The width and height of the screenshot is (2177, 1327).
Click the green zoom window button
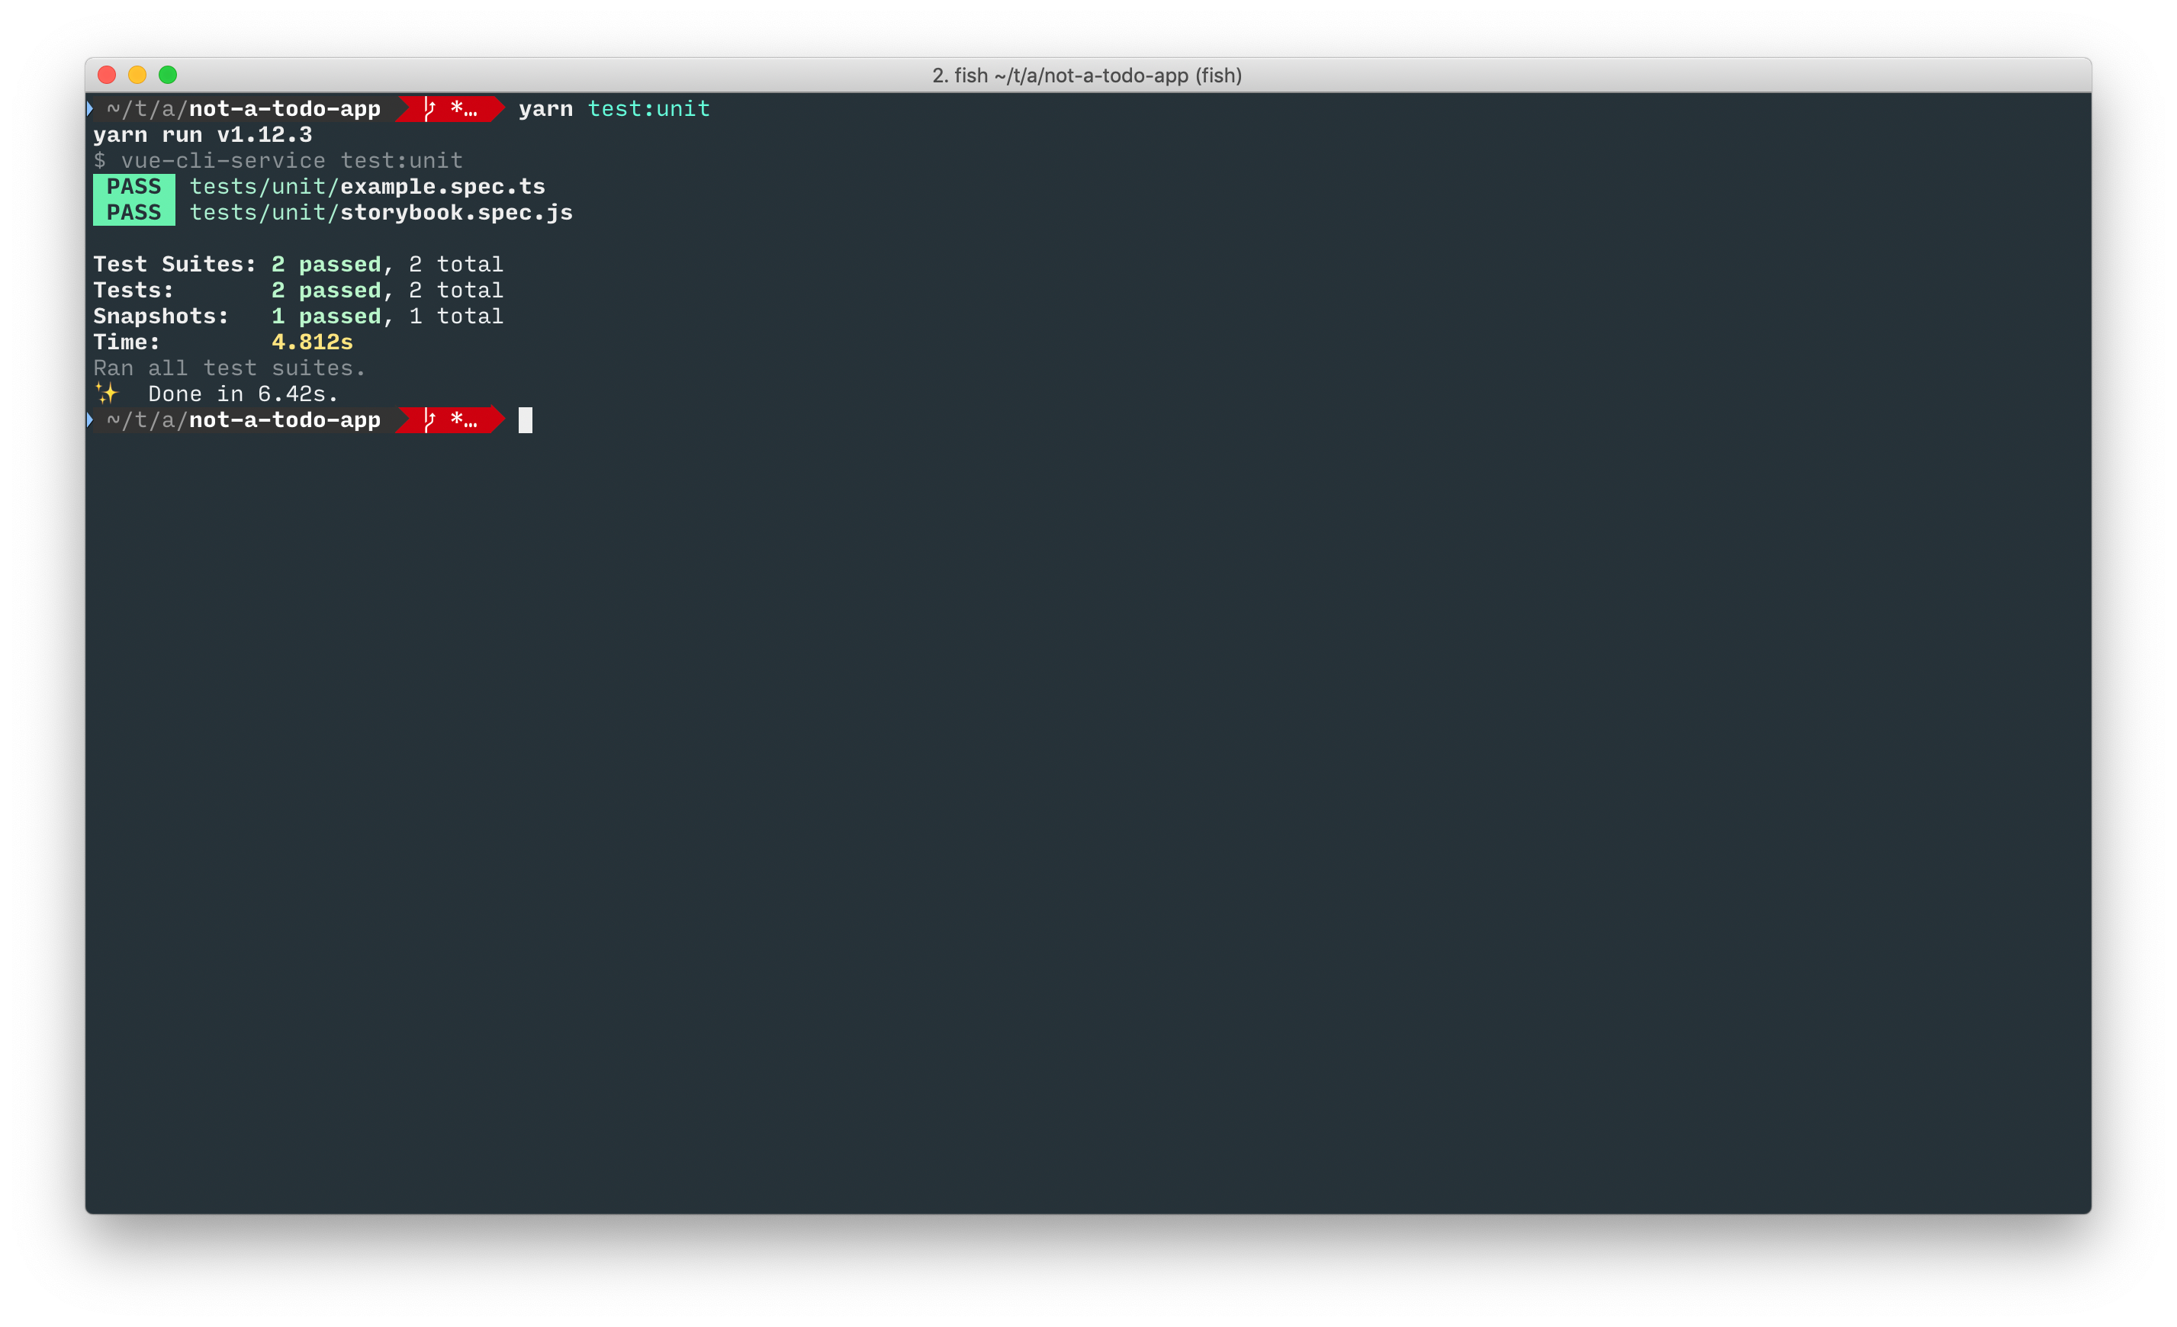click(x=168, y=75)
